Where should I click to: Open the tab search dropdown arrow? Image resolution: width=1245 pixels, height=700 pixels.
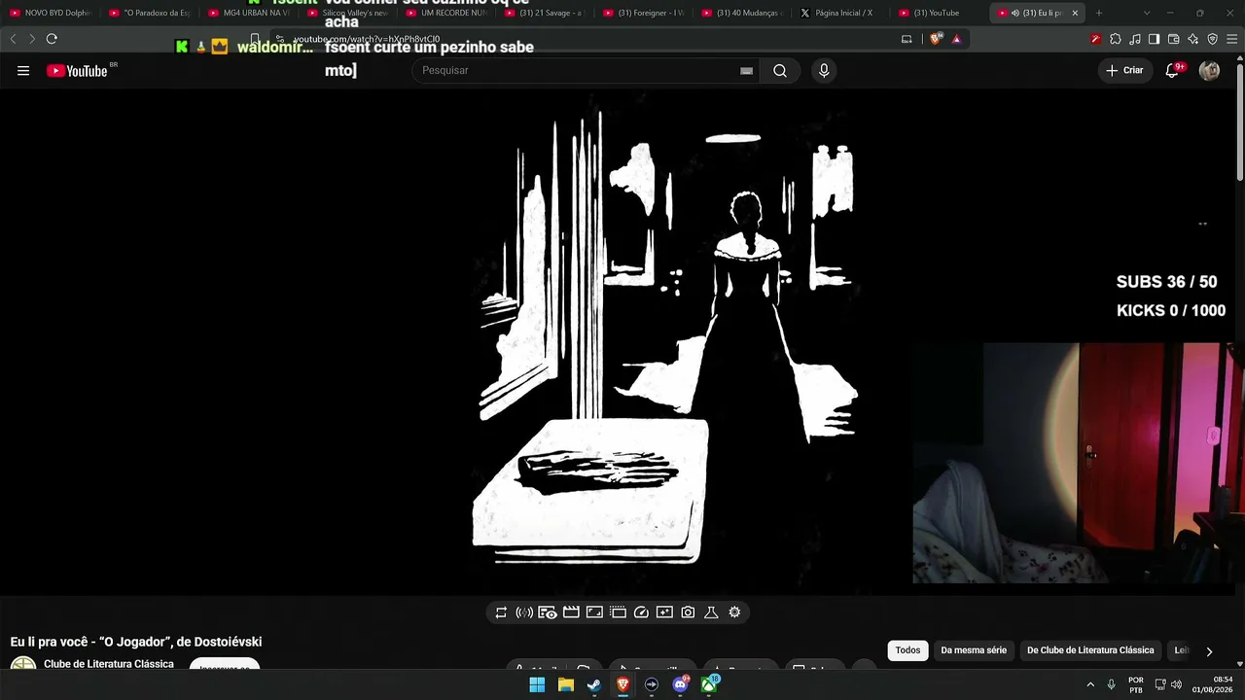1147,13
